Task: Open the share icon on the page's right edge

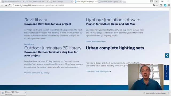Action: pyautogui.click(x=167, y=55)
